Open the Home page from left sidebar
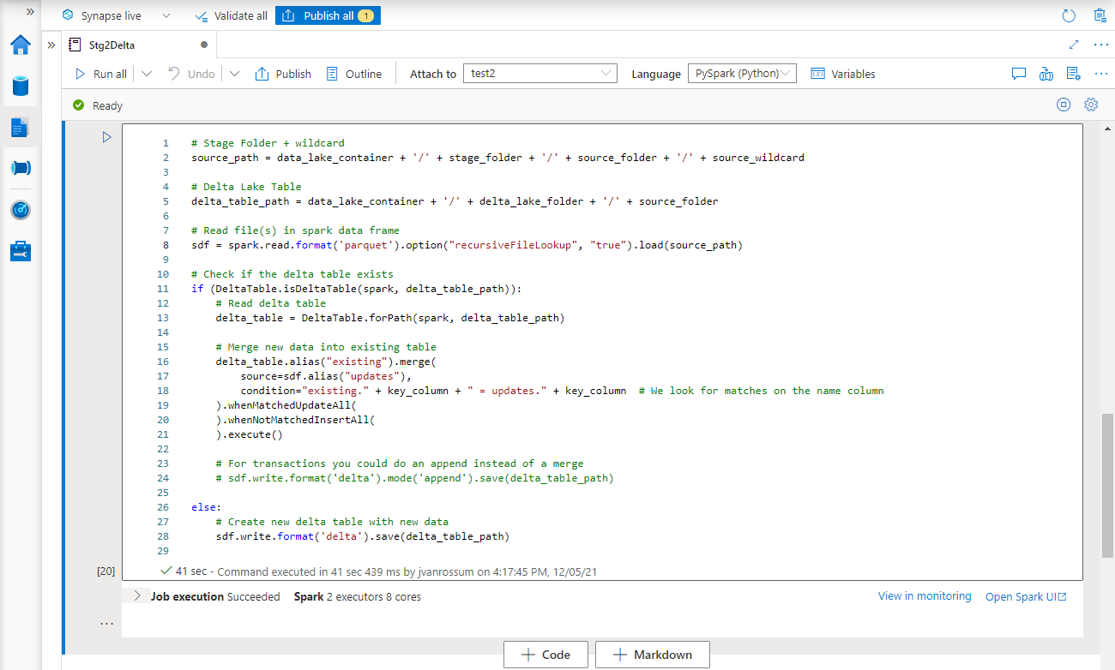 coord(21,45)
